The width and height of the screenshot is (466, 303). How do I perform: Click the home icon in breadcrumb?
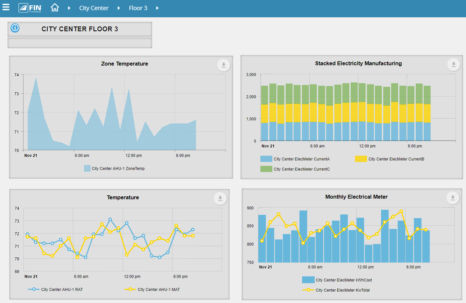click(x=55, y=7)
